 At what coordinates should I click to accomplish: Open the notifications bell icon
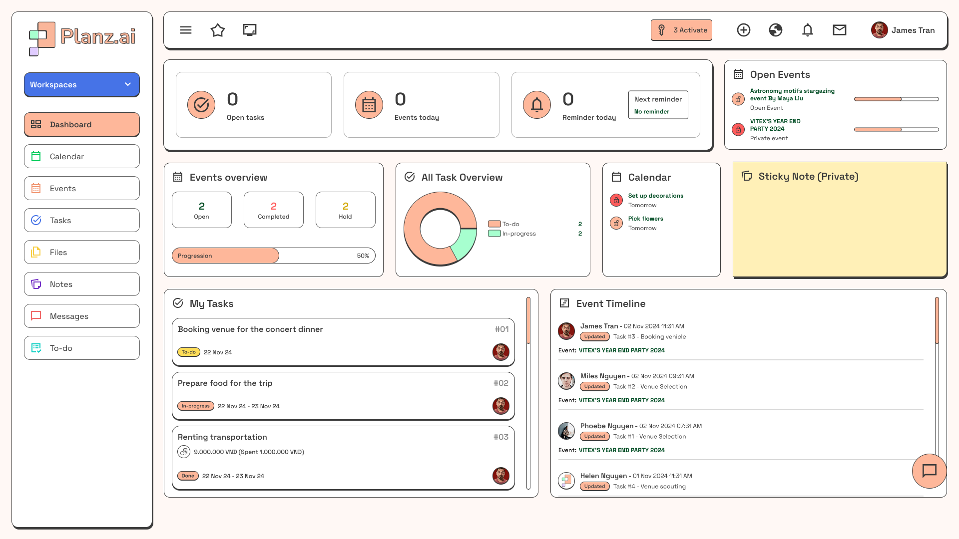pyautogui.click(x=807, y=30)
